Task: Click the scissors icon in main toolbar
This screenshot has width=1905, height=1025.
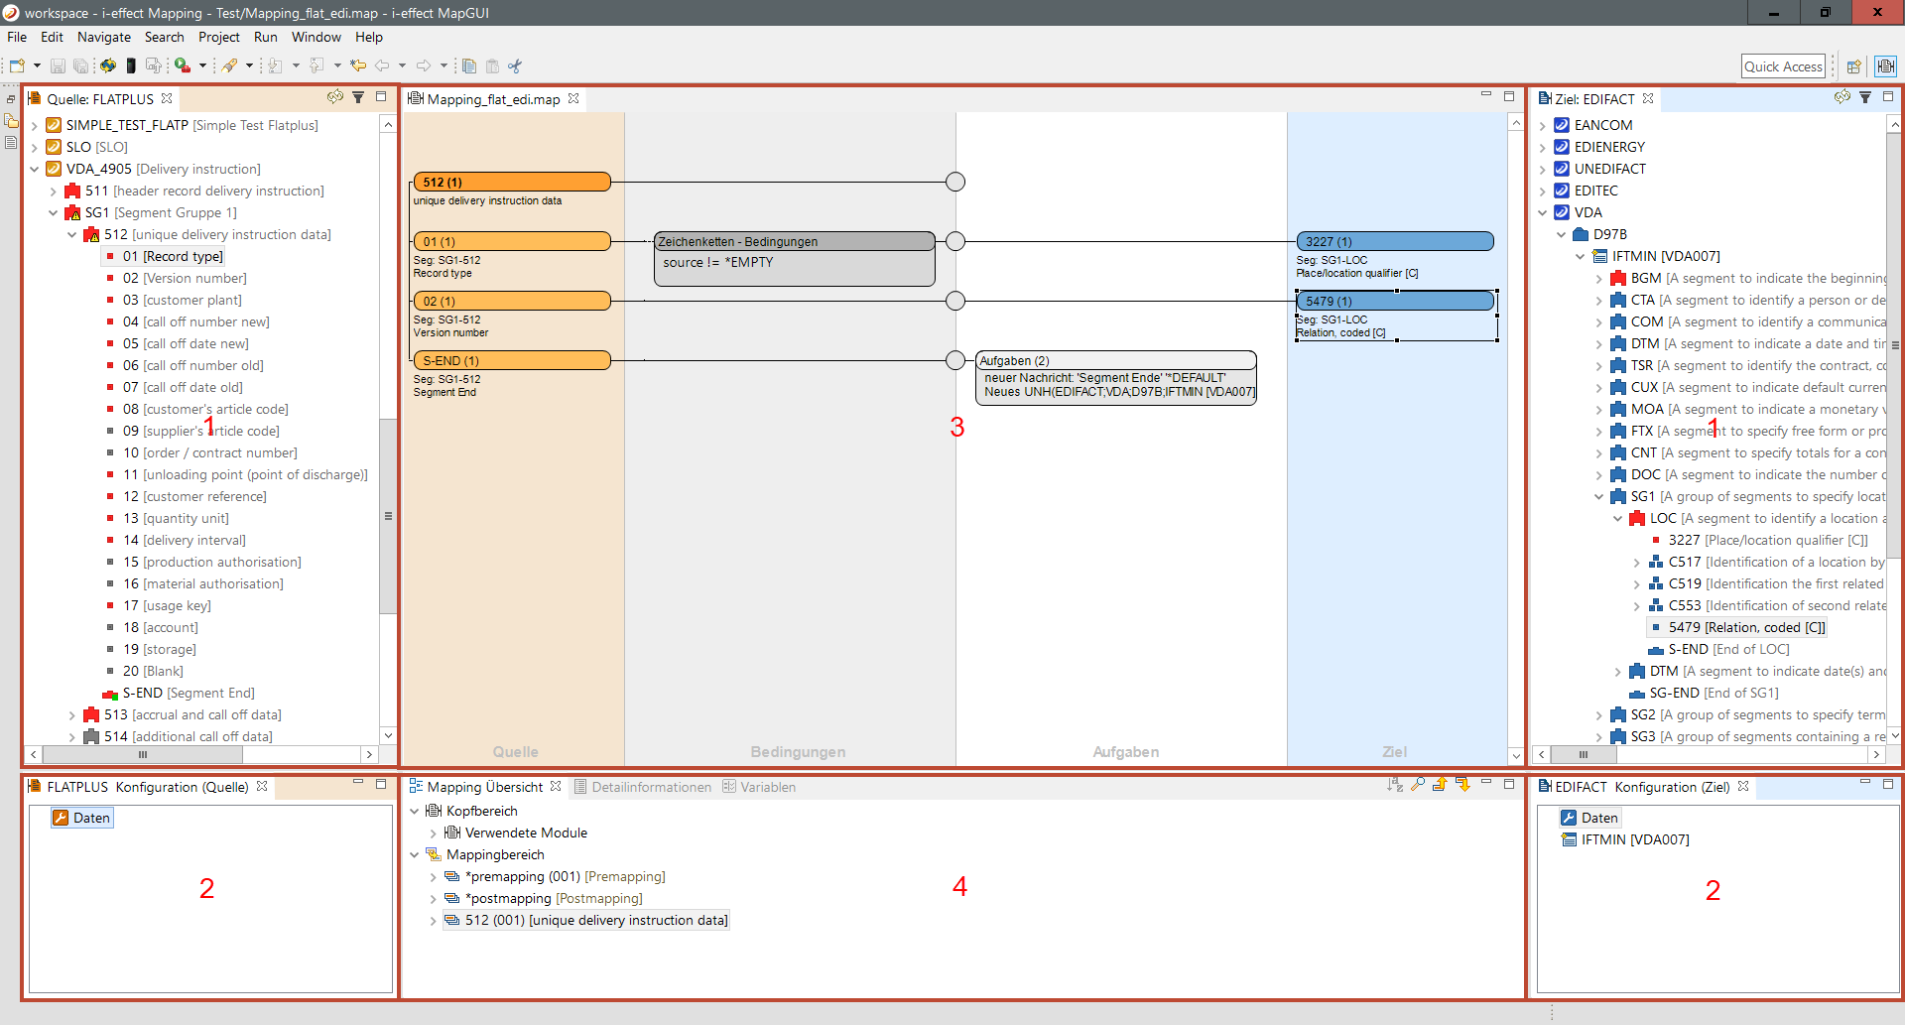Action: pyautogui.click(x=515, y=66)
